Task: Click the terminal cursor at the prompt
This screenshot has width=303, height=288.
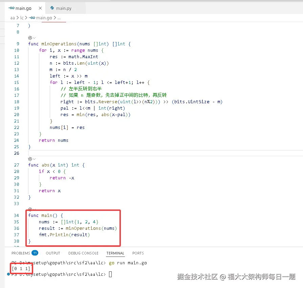Action: [x=110, y=274]
